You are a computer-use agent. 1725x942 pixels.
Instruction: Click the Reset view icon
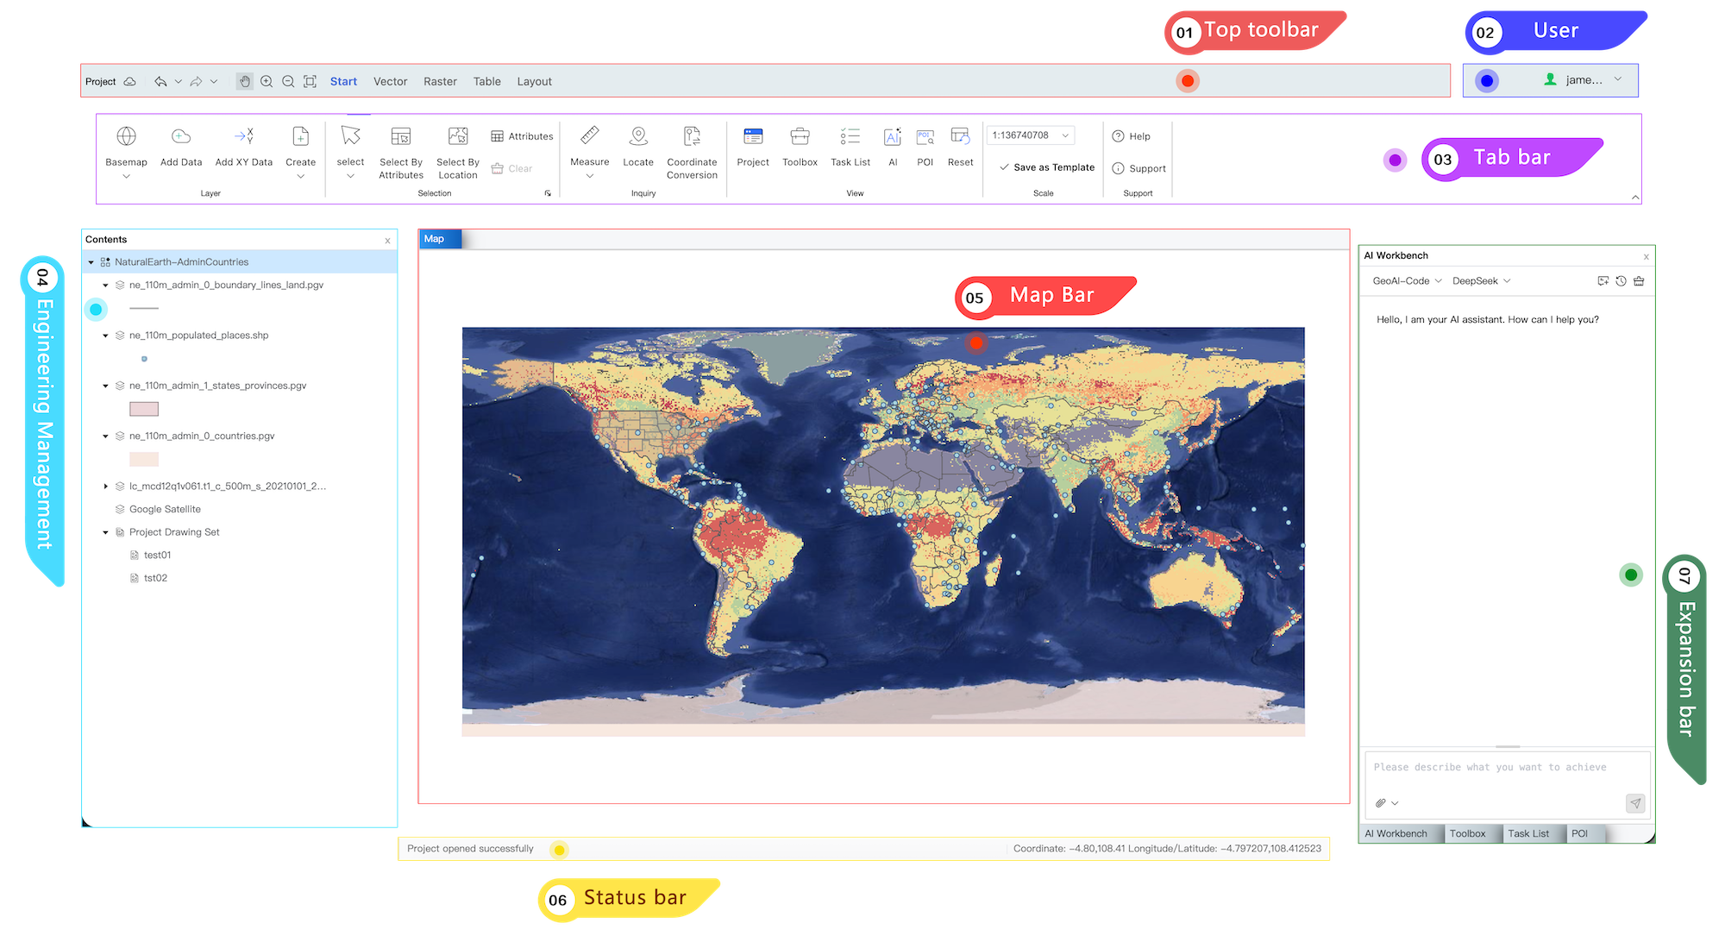coord(960,136)
